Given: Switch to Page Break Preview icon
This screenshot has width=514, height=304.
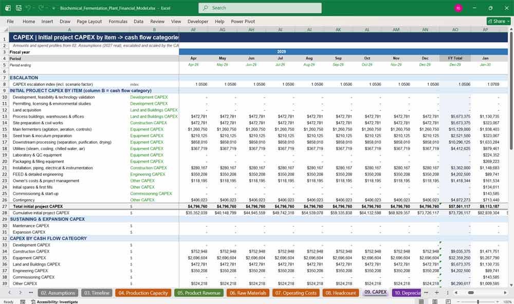Looking at the screenshot, I should pos(448,302).
